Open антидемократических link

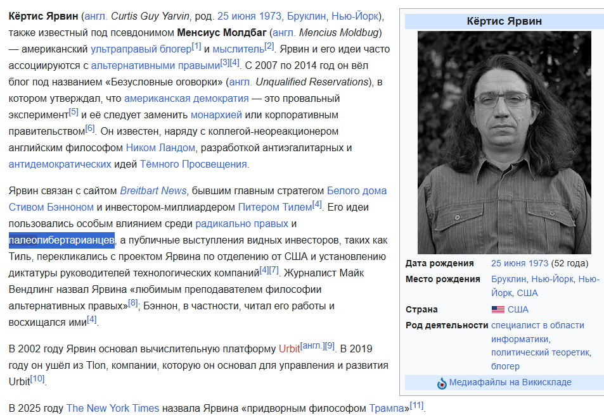60,164
